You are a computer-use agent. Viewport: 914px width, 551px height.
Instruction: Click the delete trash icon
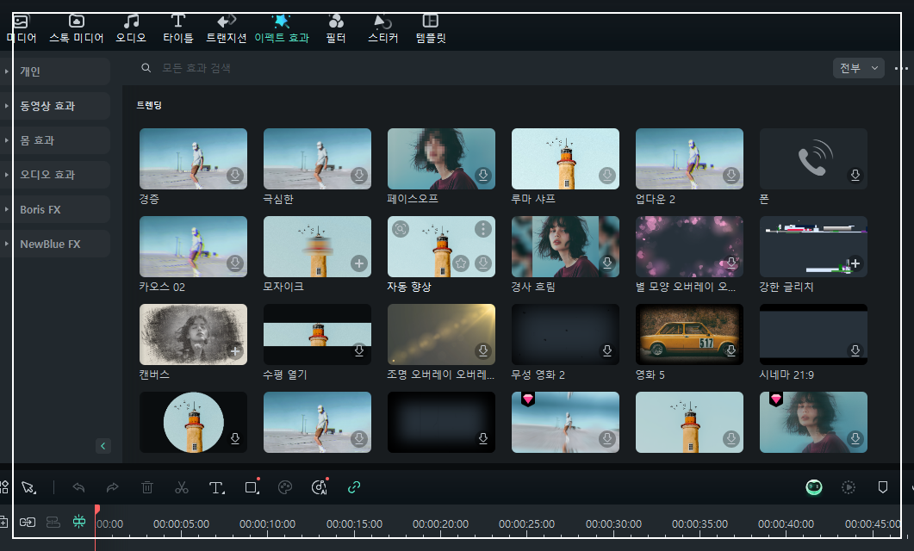[147, 487]
